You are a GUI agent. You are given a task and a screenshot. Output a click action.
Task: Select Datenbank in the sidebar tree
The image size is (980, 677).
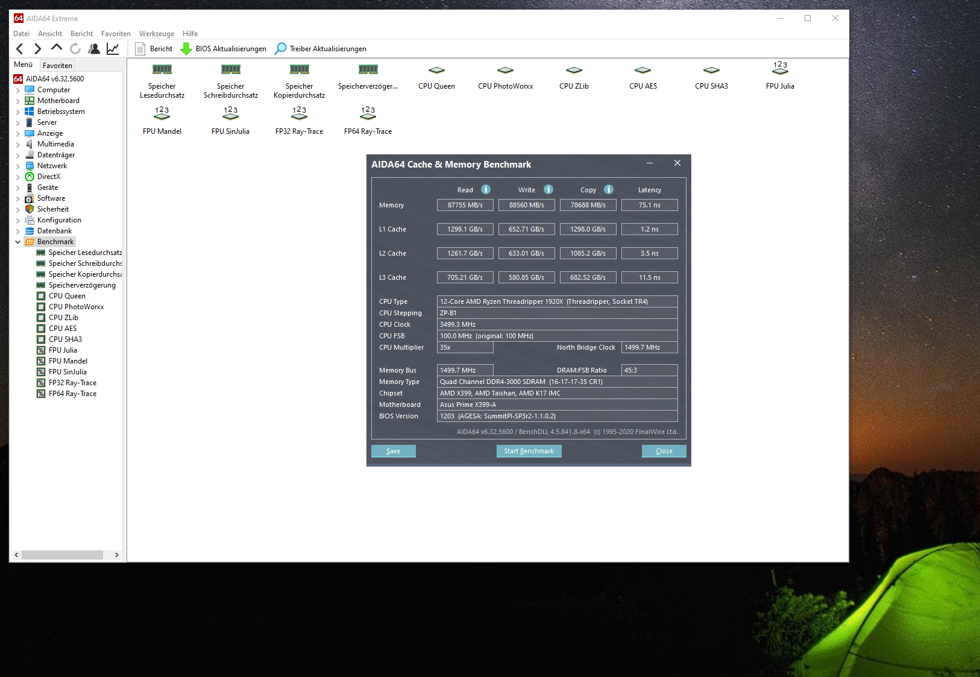(54, 231)
